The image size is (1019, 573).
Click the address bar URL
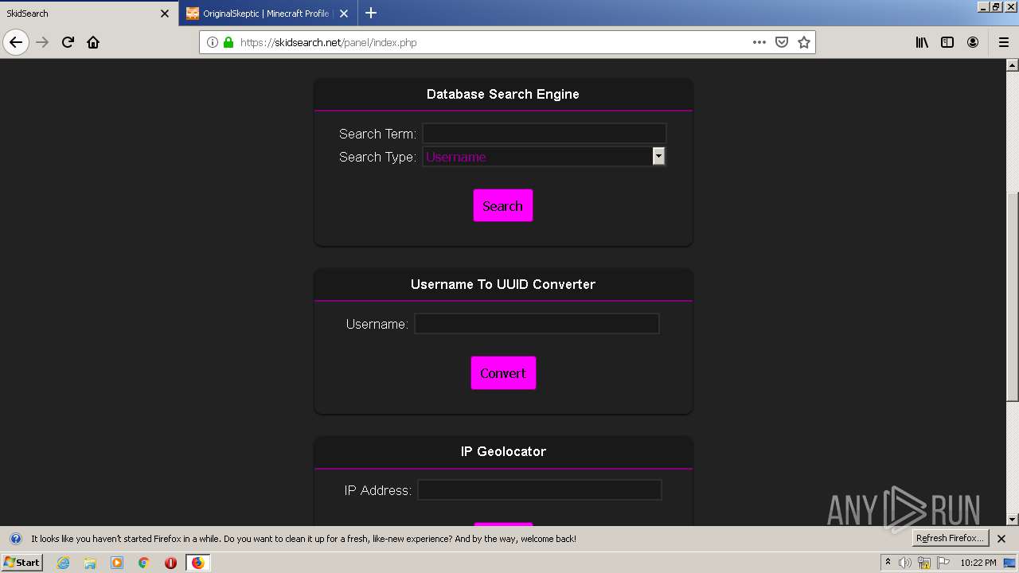[x=328, y=42]
